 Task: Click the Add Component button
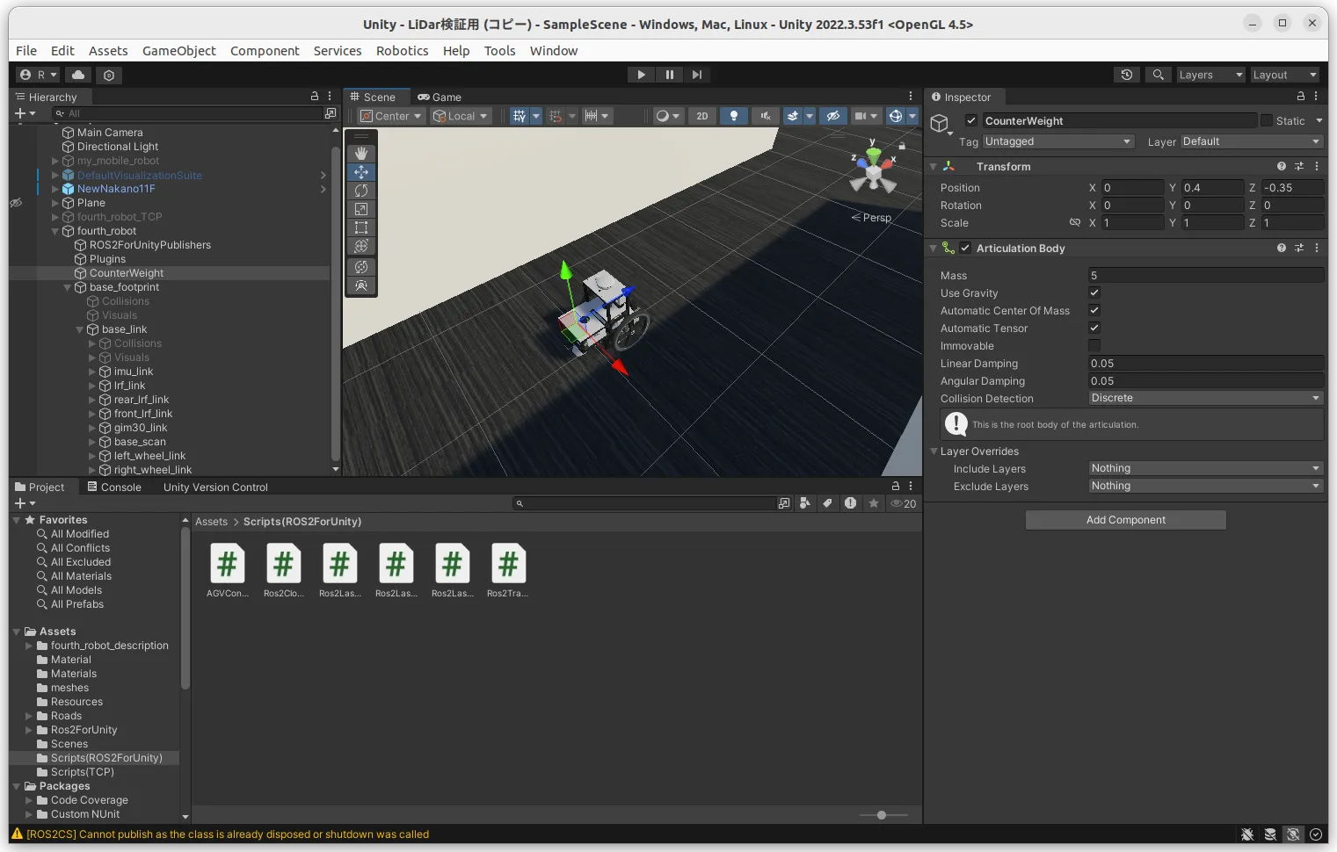click(1125, 520)
